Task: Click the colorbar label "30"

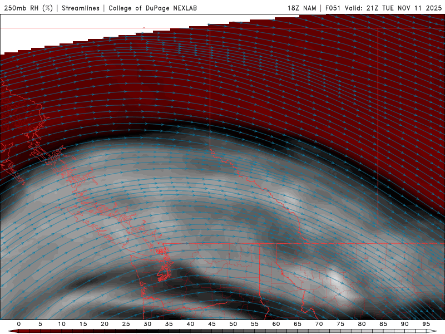Action: (x=147, y=324)
